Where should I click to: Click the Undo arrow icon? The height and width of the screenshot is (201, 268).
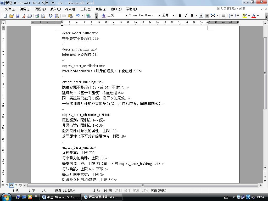click(x=78, y=16)
